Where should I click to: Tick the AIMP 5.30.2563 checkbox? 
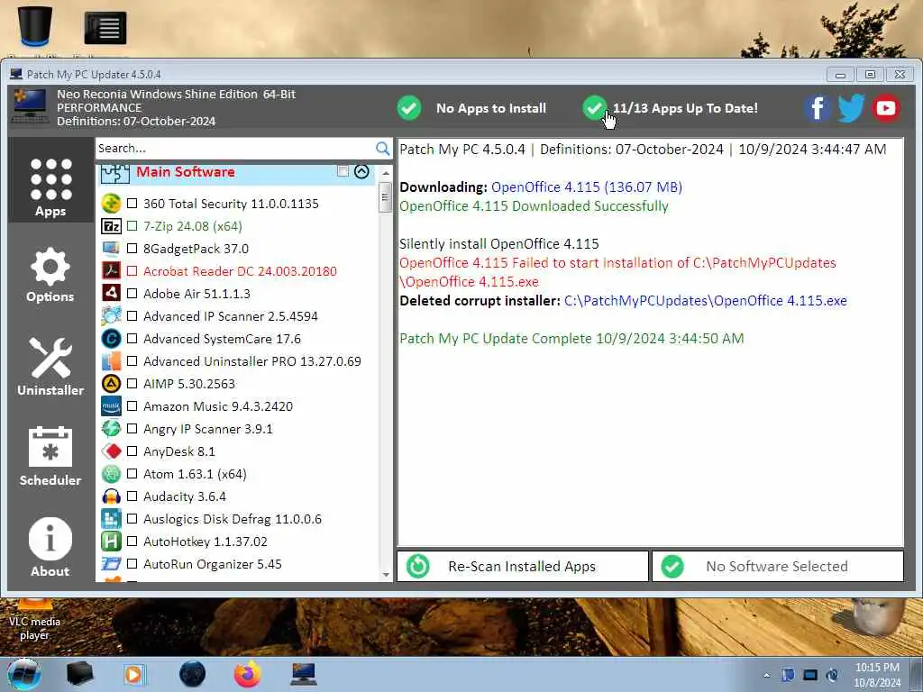(133, 384)
